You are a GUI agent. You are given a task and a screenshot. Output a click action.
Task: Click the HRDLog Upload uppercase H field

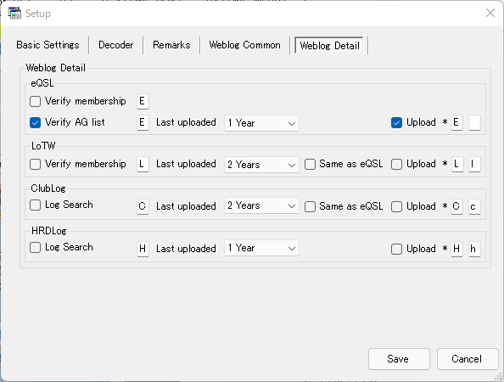[456, 250]
